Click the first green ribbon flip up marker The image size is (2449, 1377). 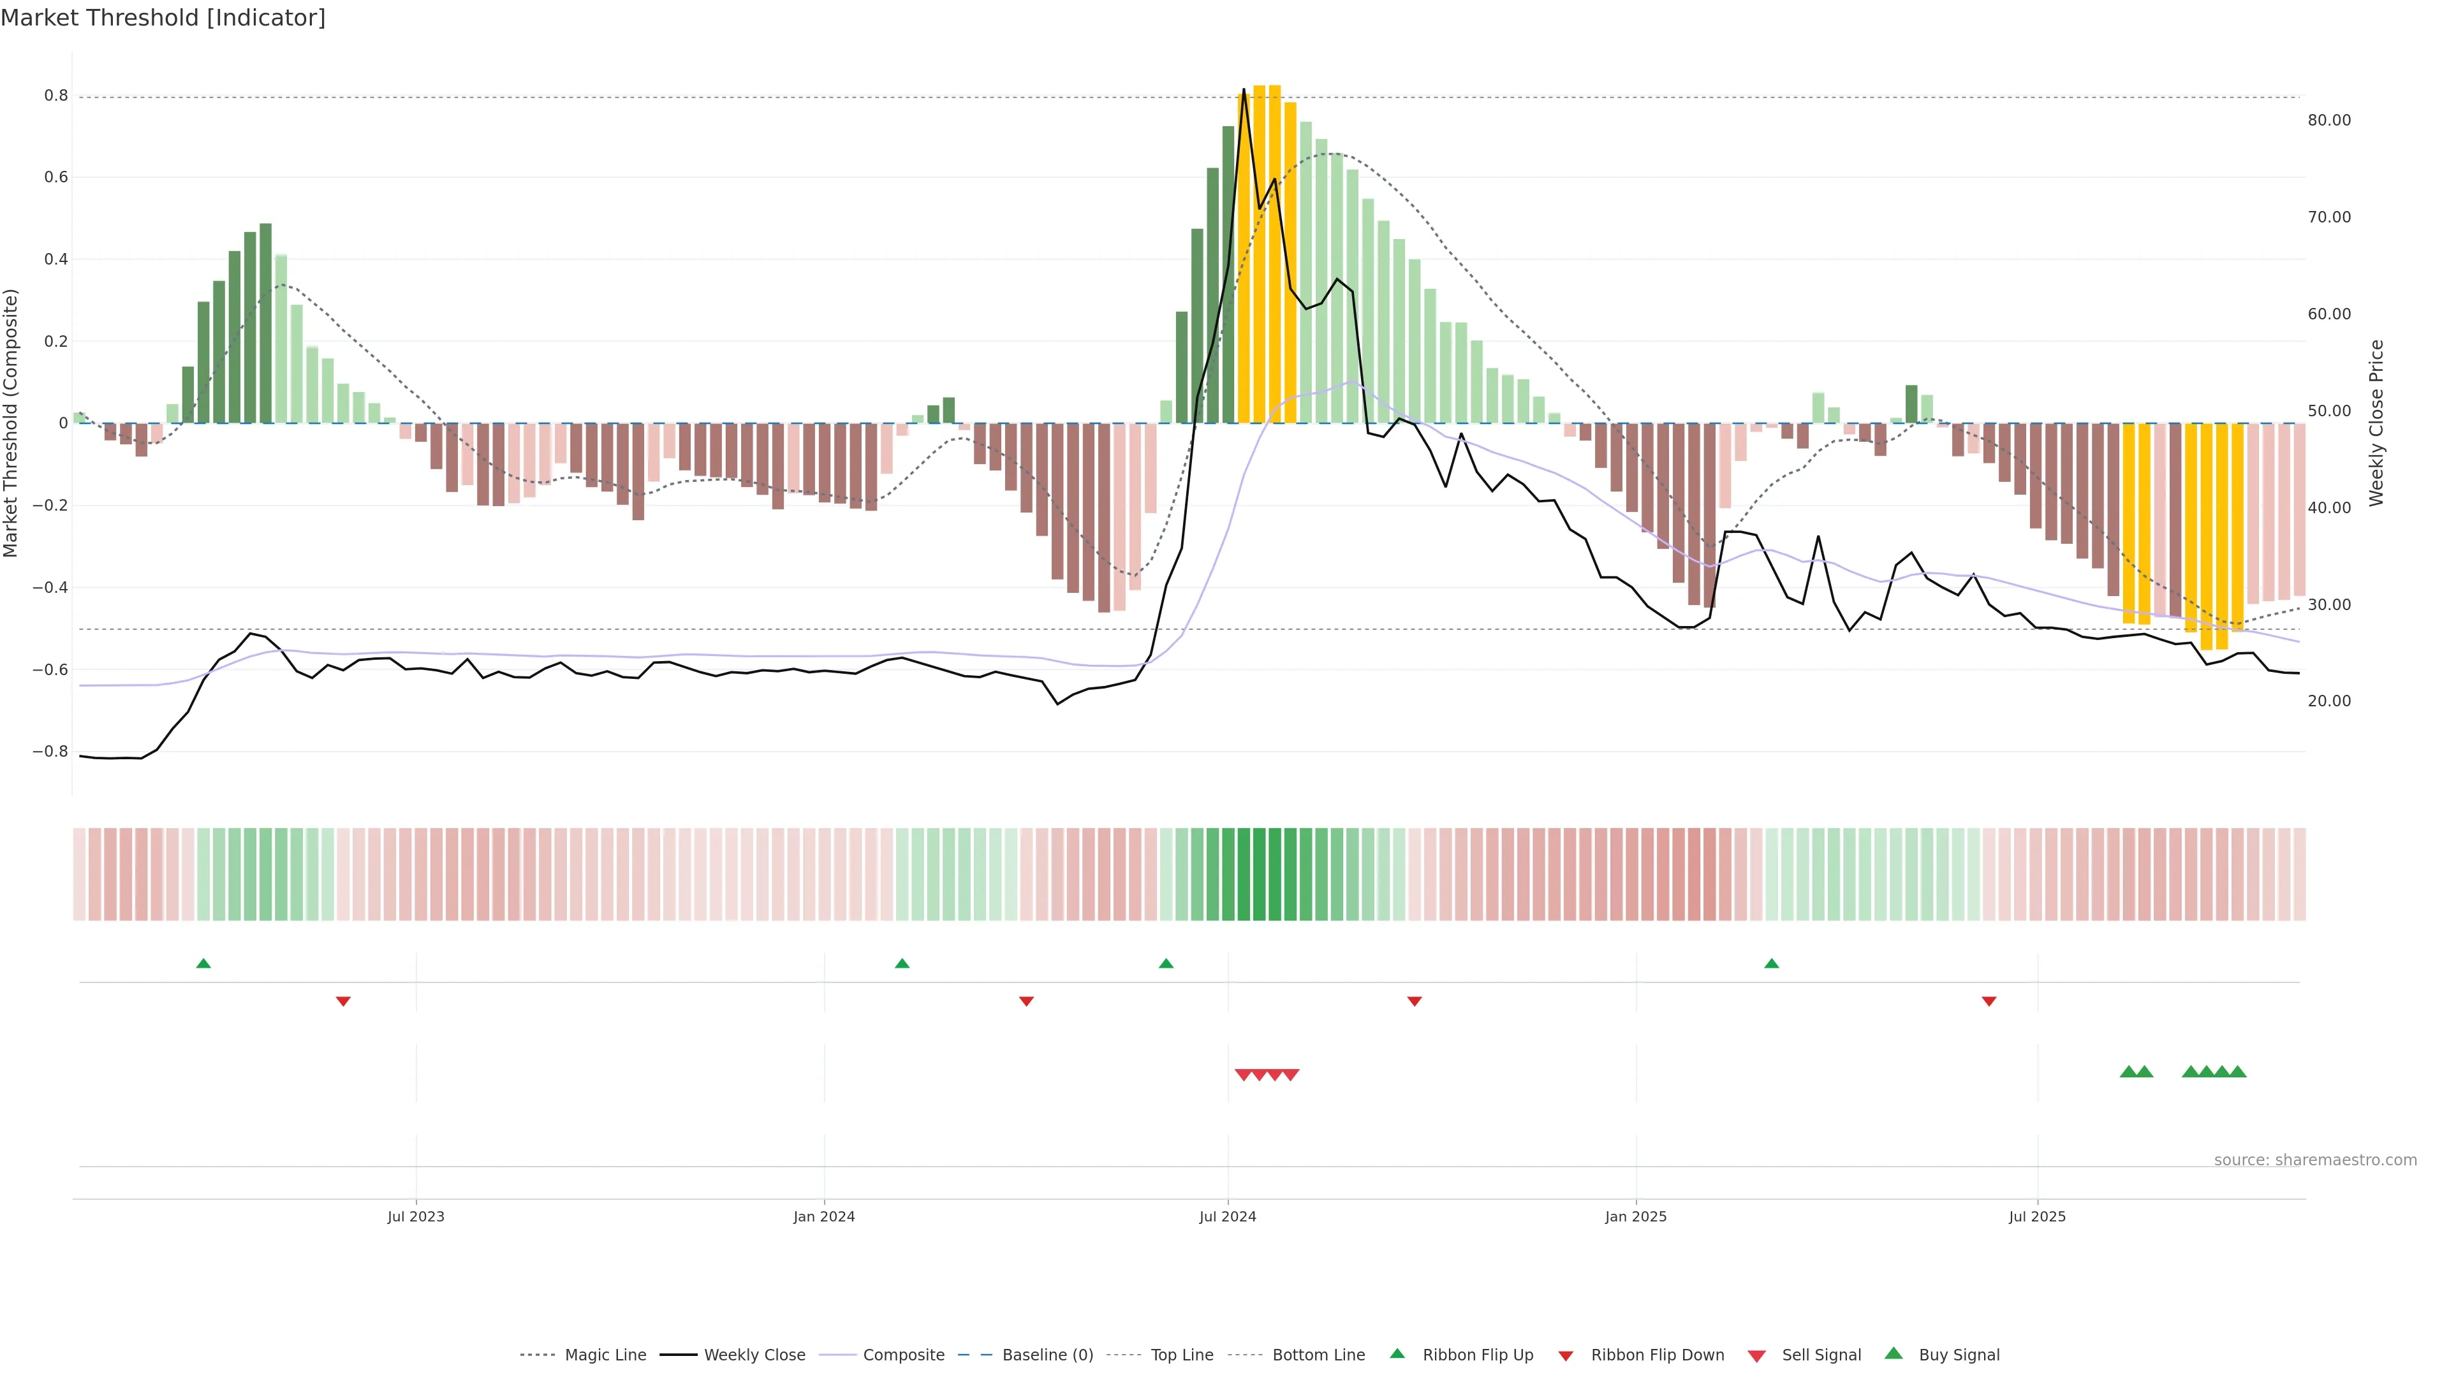203,964
